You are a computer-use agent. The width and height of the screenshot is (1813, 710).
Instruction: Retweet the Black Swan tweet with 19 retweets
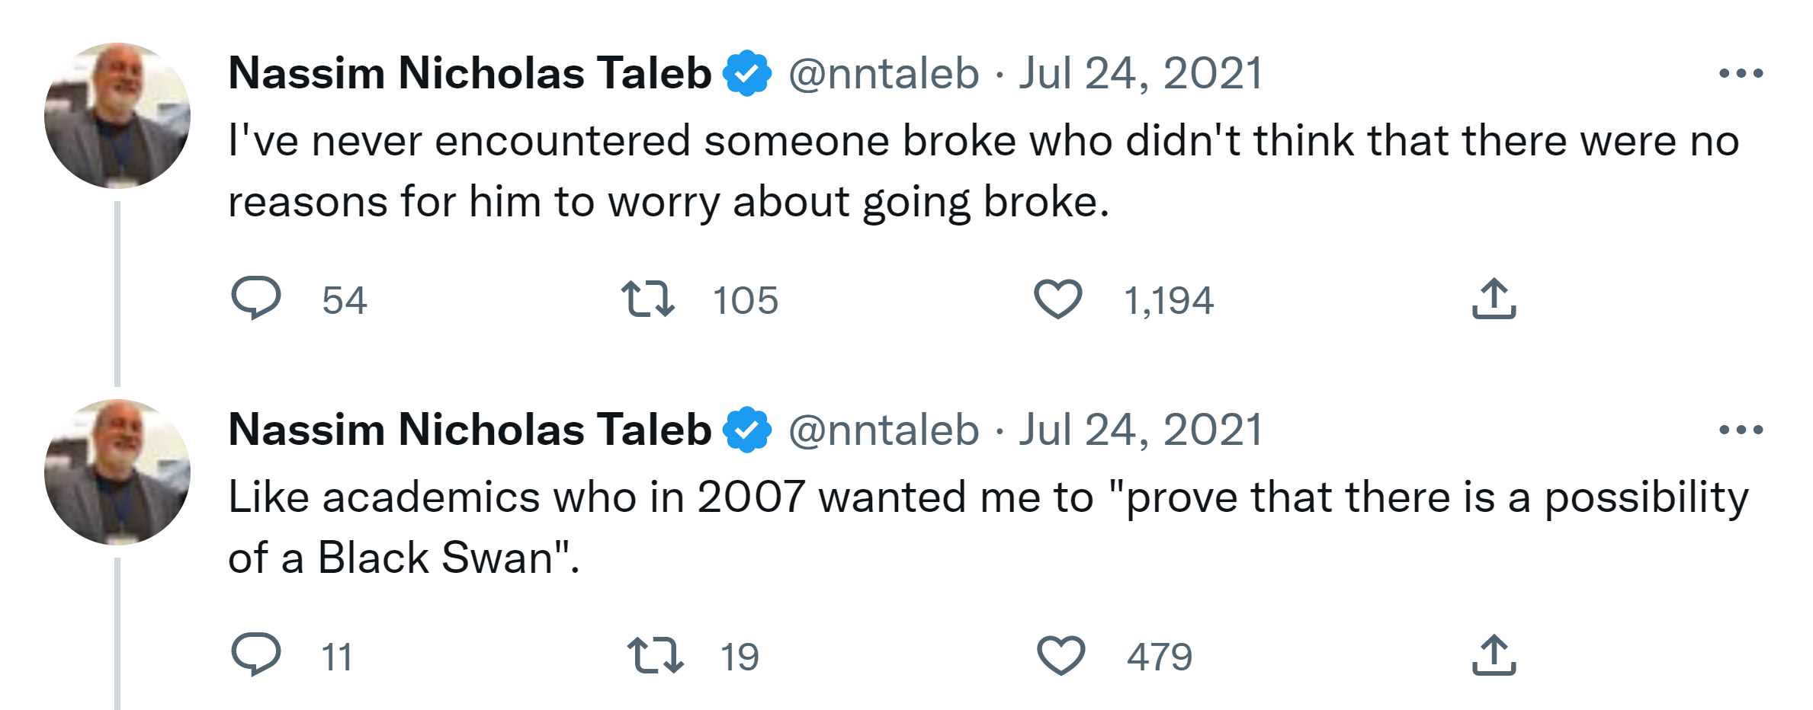click(655, 655)
